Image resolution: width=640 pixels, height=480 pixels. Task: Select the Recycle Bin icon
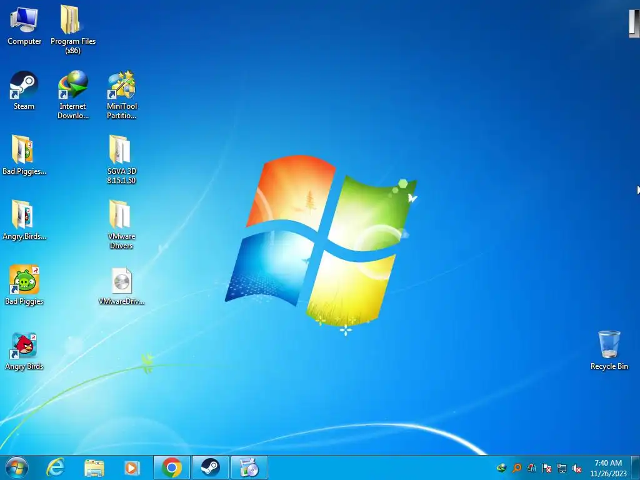[609, 350]
